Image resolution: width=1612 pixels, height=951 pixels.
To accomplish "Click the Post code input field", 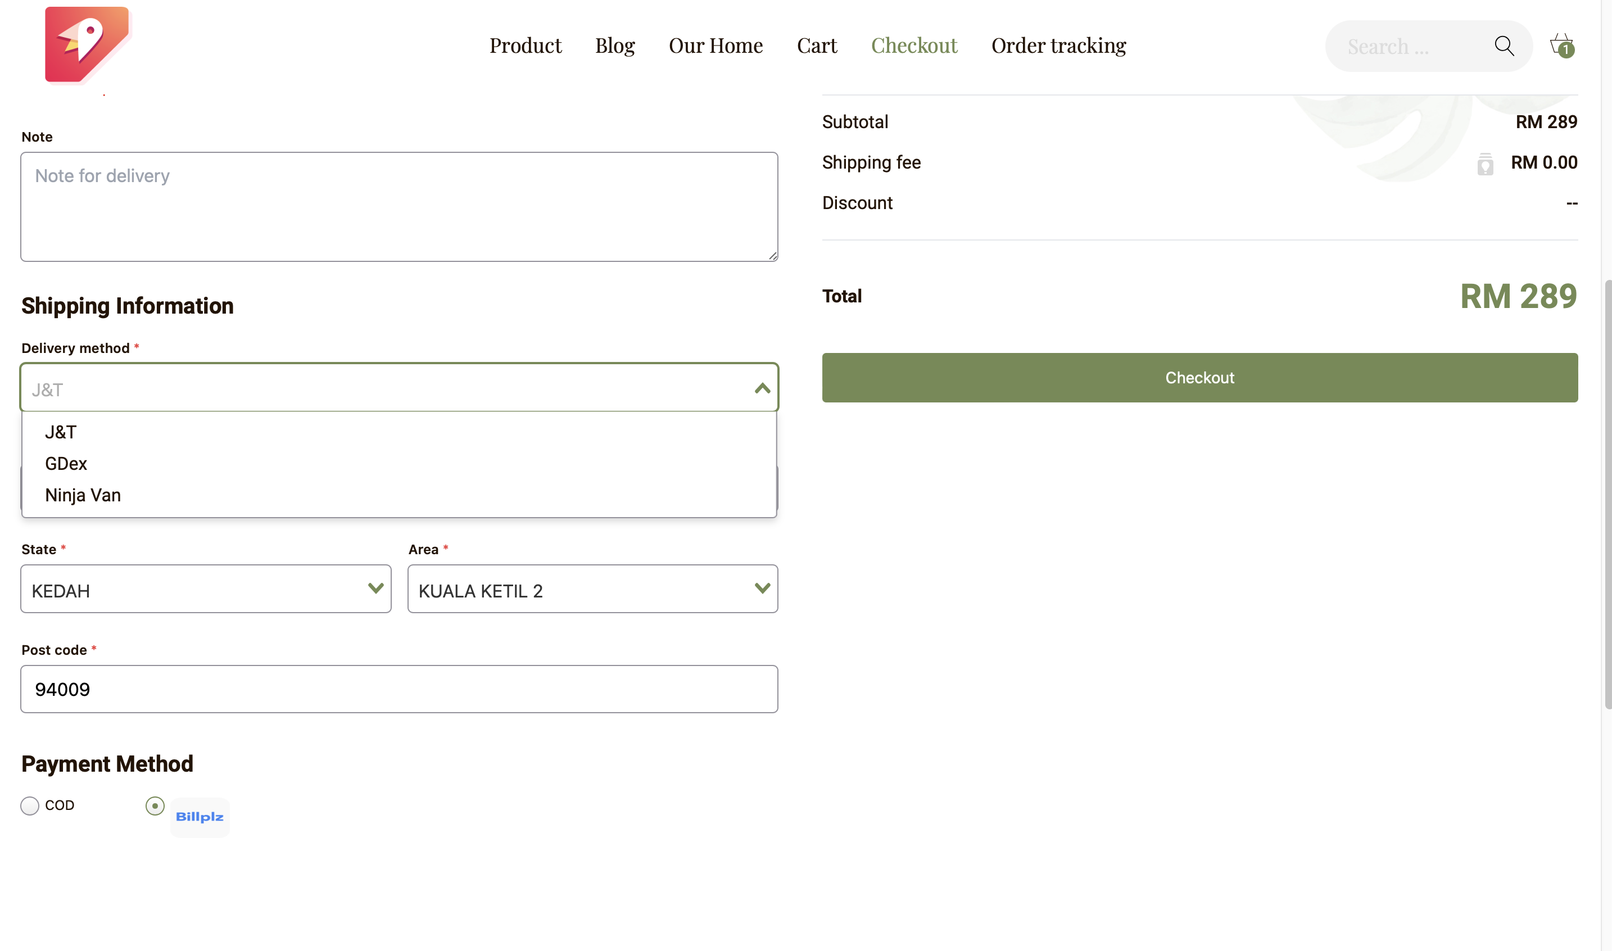I will pyautogui.click(x=399, y=689).
